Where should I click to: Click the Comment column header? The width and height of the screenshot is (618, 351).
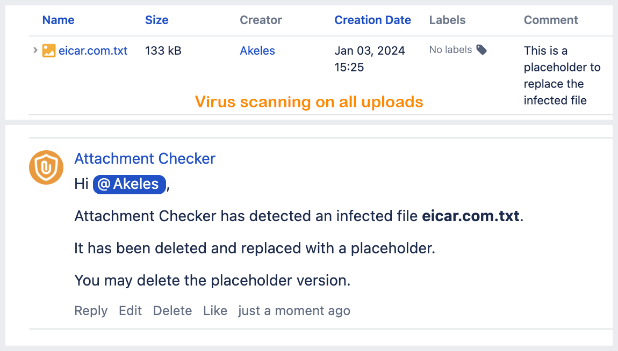click(x=551, y=20)
